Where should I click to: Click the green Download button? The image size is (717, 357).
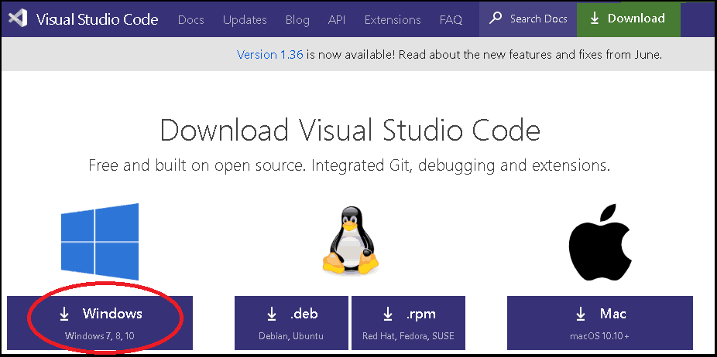[x=628, y=19]
